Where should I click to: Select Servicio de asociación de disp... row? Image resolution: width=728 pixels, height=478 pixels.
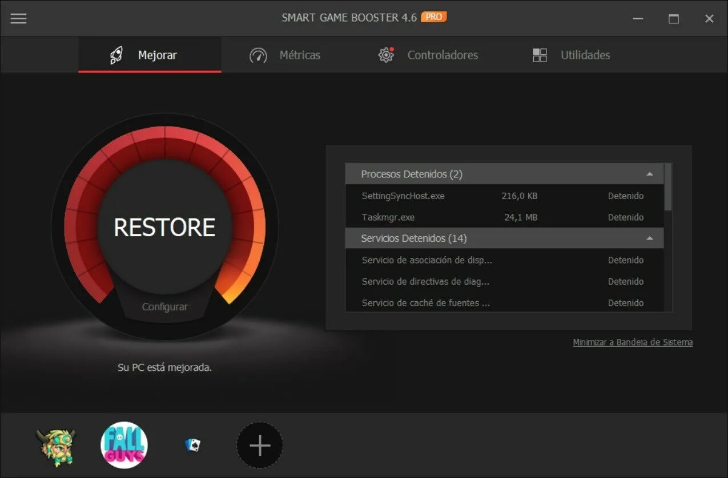point(504,260)
